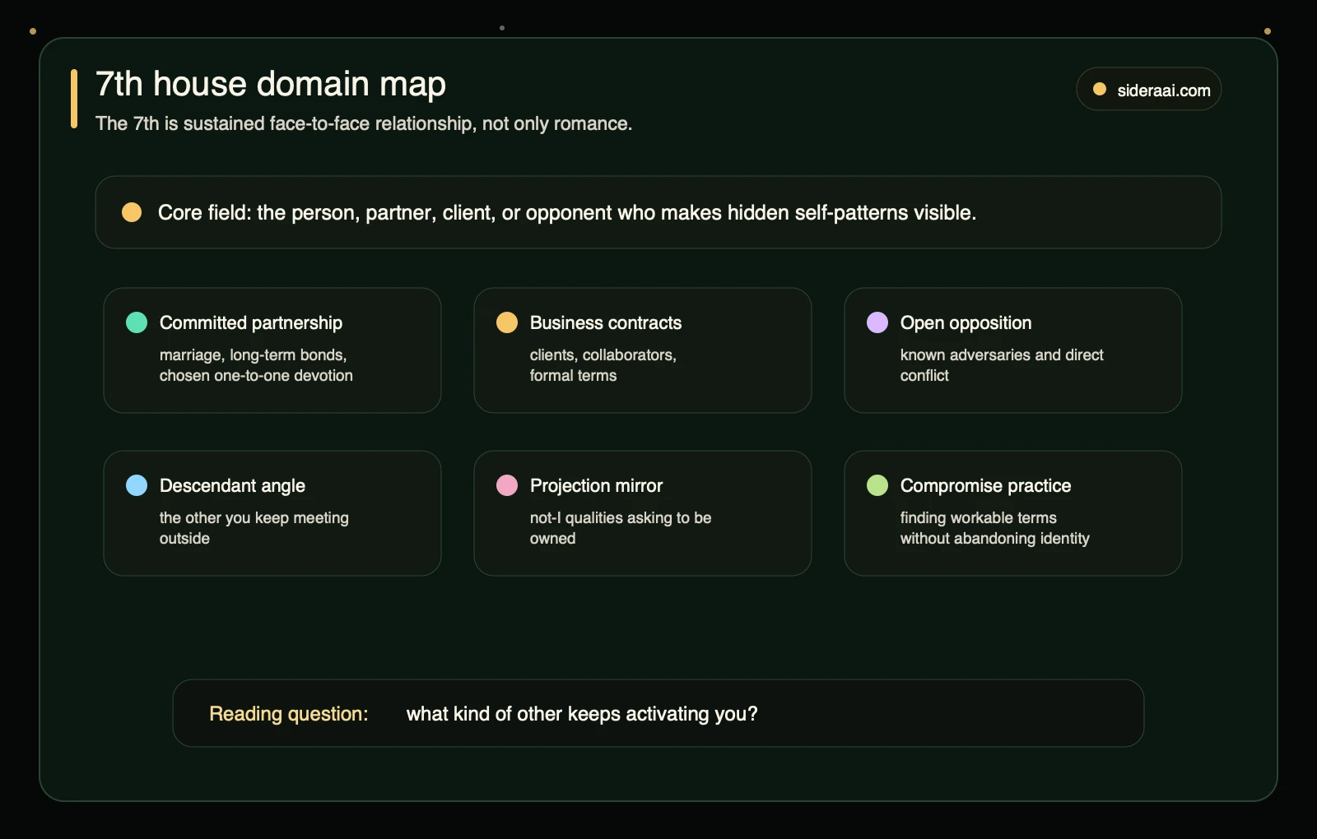Select the Committed partnership card title
This screenshot has height=839, width=1317.
coord(251,322)
